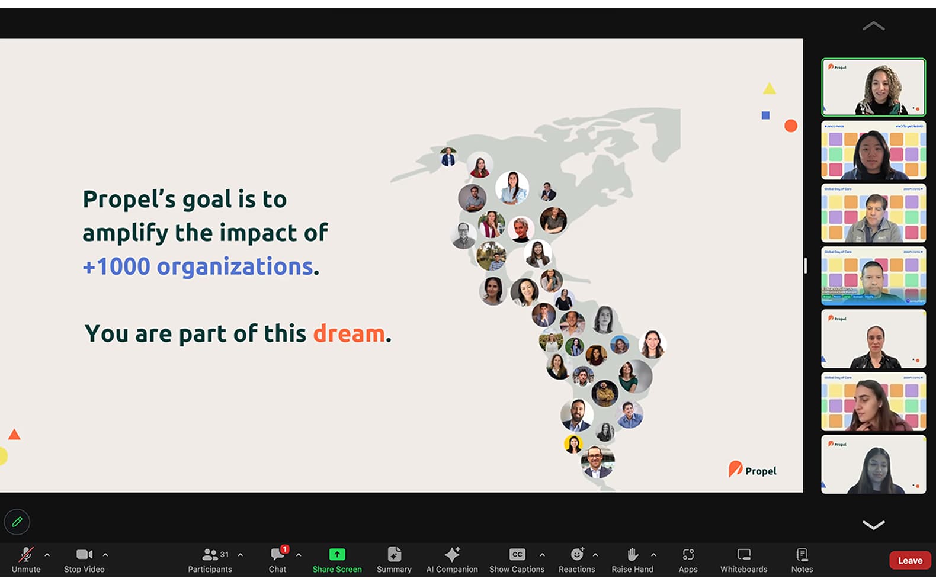This screenshot has width=936, height=585.
Task: Expand audio options arrow beside Unmute
Action: click(x=47, y=555)
